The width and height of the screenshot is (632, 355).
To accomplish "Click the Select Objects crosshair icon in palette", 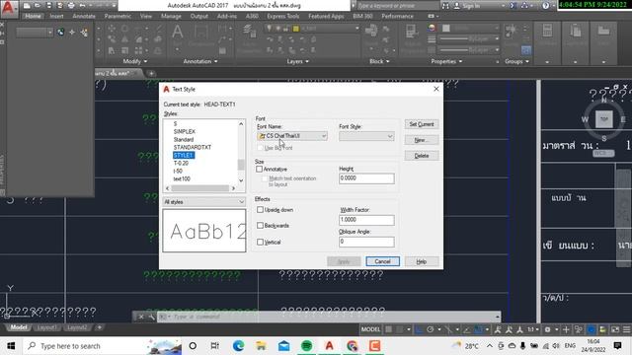I will [x=72, y=33].
